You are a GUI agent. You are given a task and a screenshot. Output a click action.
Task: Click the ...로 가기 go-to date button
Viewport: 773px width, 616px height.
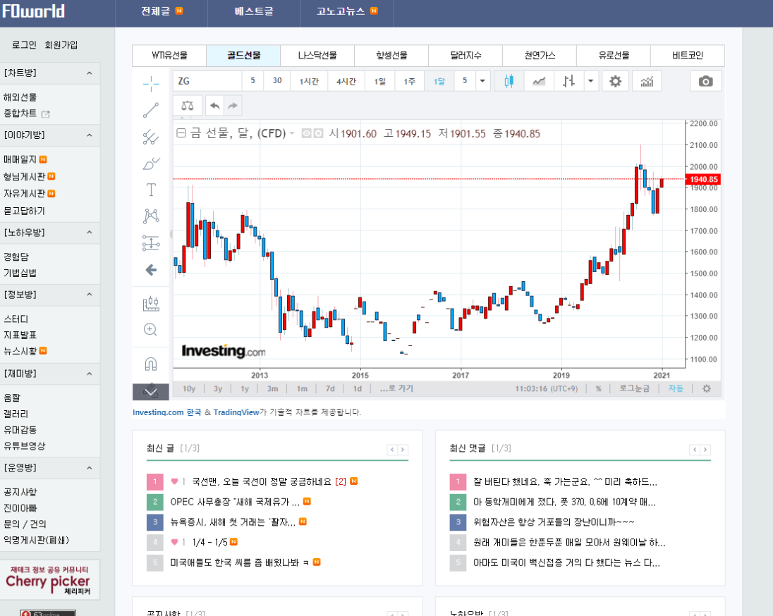(x=396, y=388)
